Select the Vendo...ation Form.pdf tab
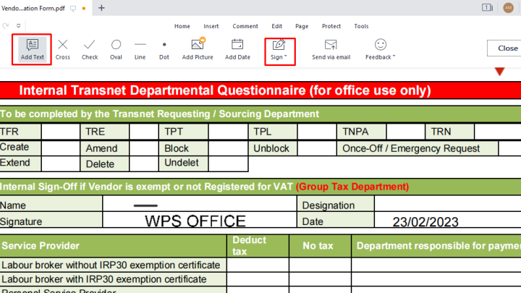Image resolution: width=521 pixels, height=293 pixels. click(x=33, y=8)
